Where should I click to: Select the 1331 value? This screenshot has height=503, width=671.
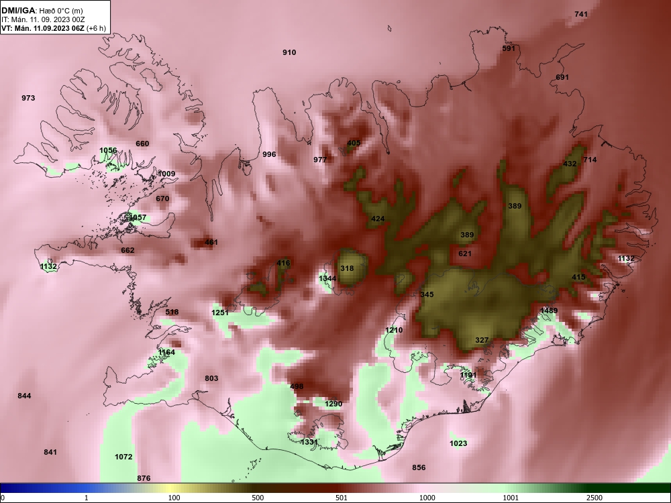tap(309, 443)
